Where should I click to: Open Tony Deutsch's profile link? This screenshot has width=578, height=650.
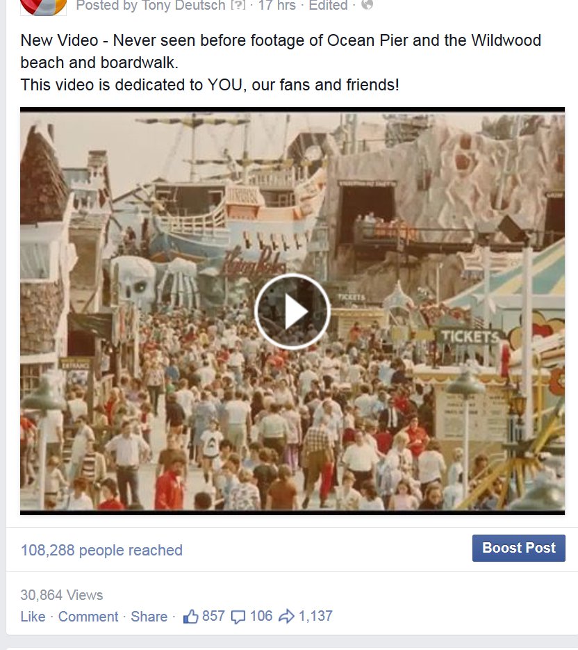(183, 6)
